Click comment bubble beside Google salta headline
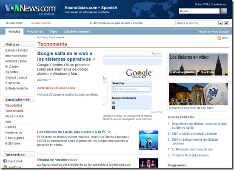 point(94,59)
